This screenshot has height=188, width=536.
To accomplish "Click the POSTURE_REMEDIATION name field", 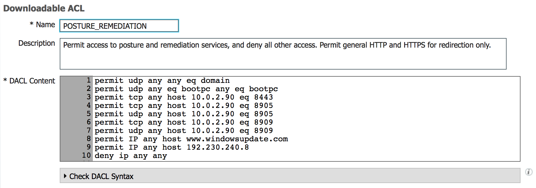I will coord(119,26).
